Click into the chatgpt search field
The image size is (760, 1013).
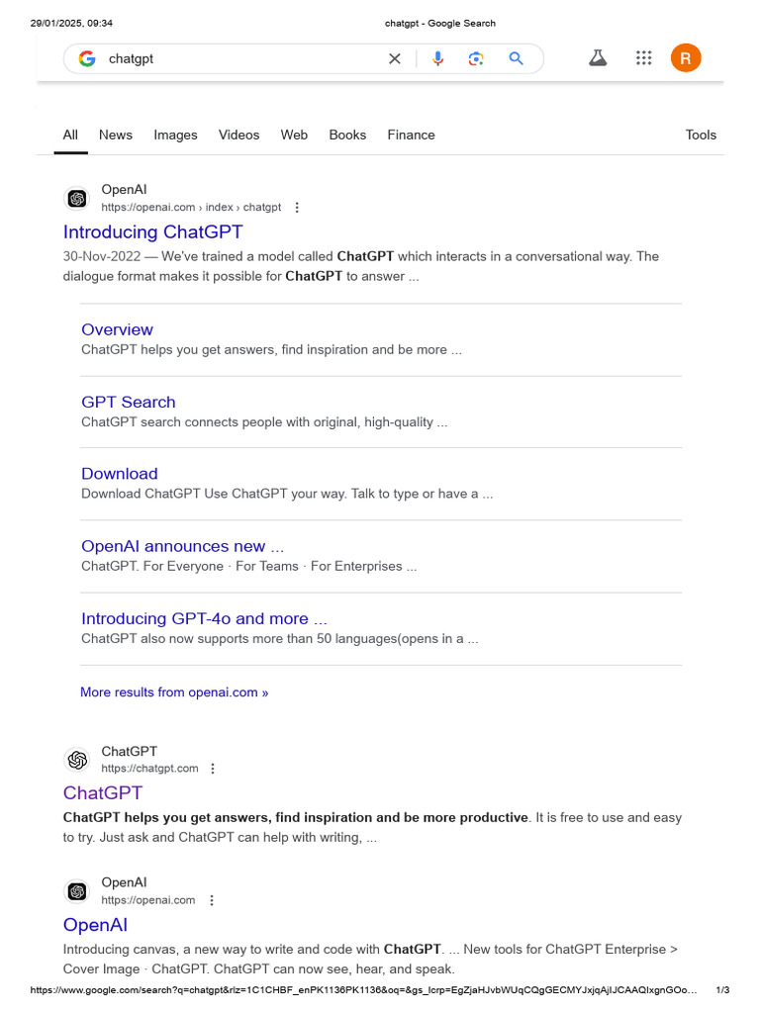[237, 58]
